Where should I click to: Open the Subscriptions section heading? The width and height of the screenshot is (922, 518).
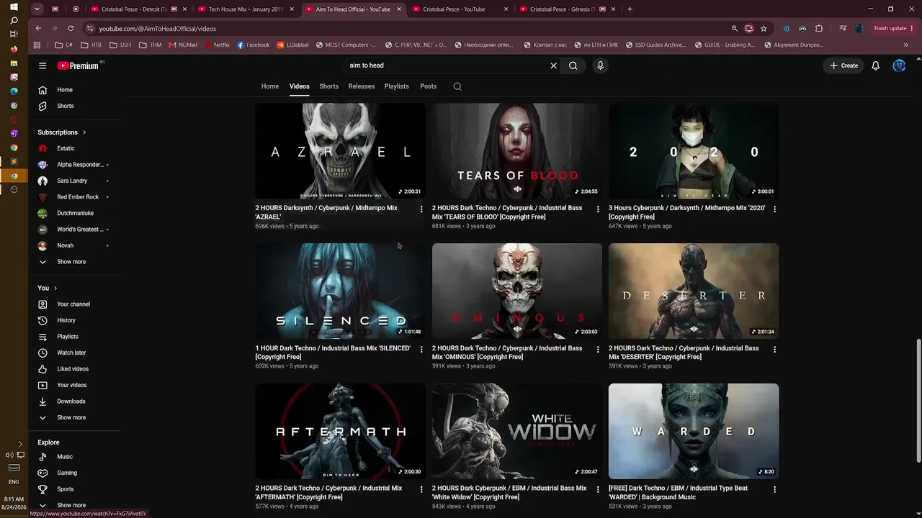[62, 132]
